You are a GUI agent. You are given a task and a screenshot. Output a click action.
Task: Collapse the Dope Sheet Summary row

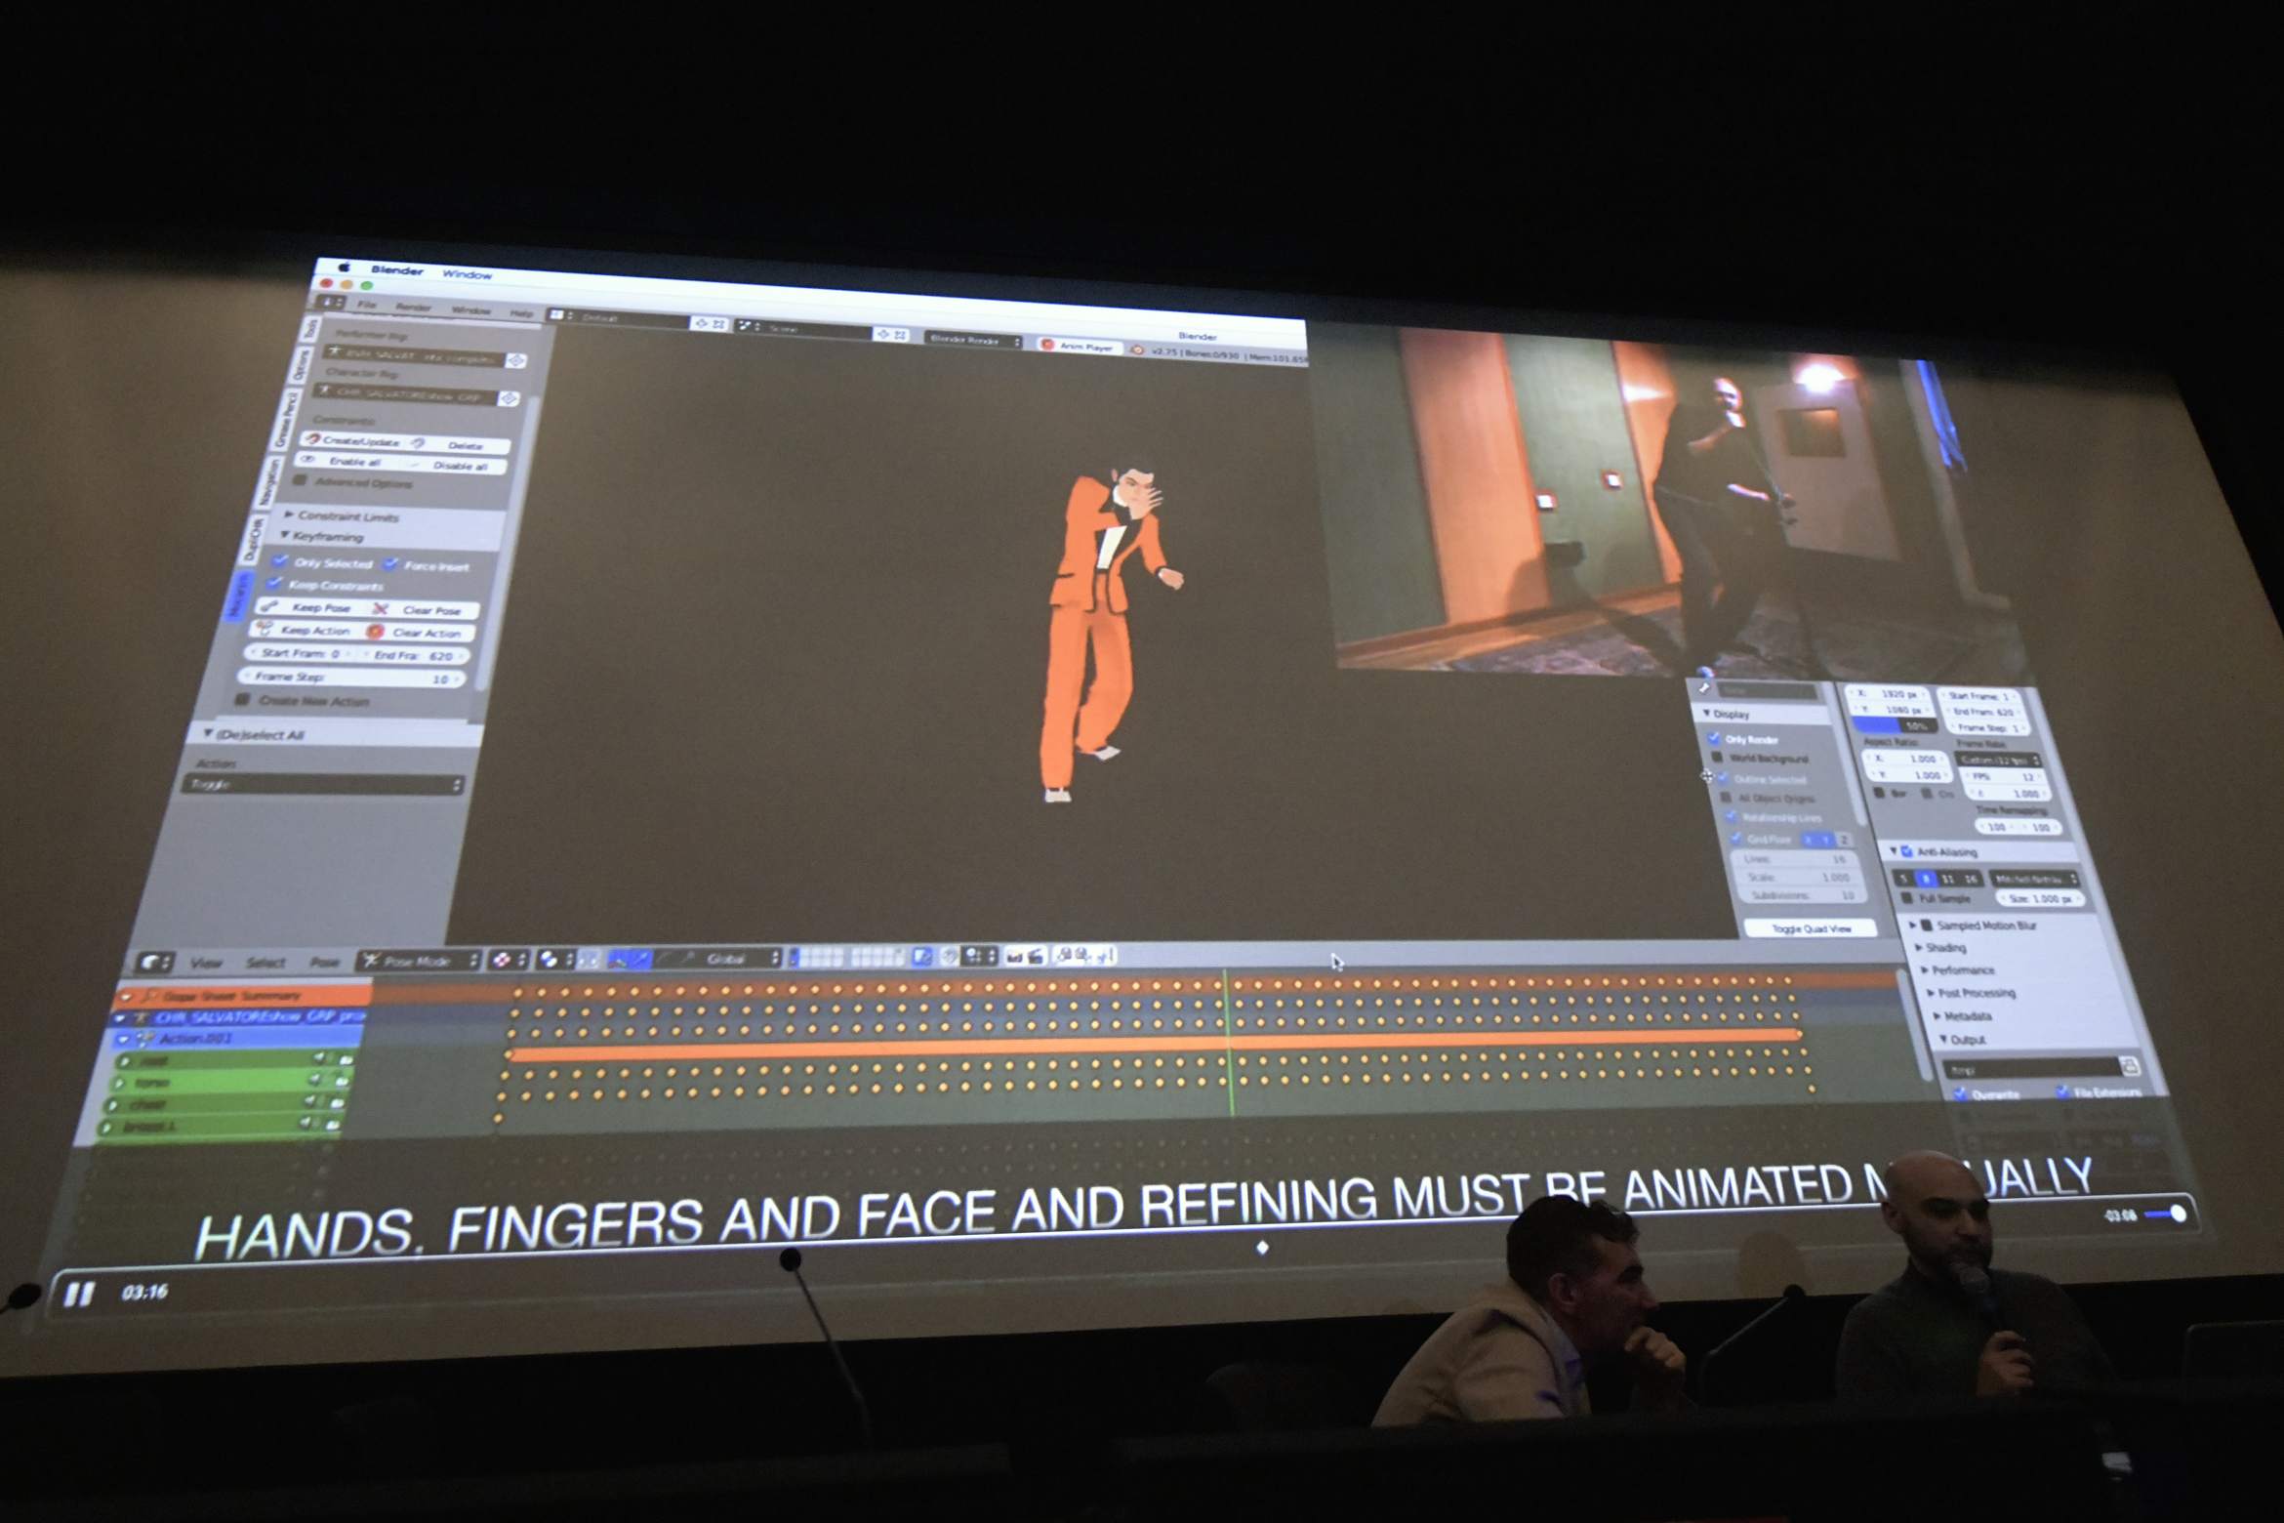[x=127, y=996]
